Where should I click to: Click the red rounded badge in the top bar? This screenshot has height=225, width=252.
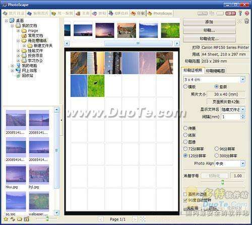tap(230, 13)
